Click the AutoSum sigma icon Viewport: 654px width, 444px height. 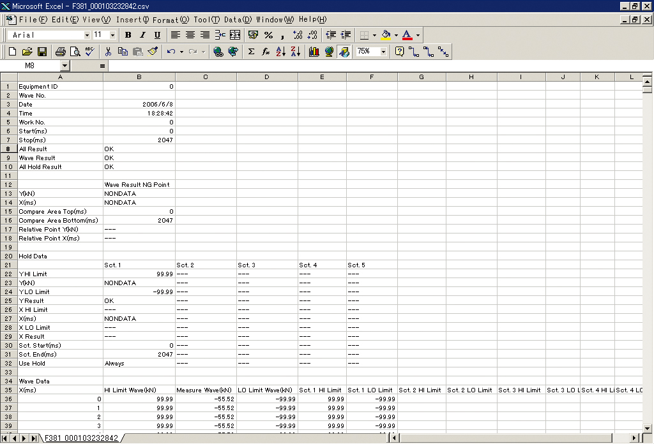tap(251, 52)
